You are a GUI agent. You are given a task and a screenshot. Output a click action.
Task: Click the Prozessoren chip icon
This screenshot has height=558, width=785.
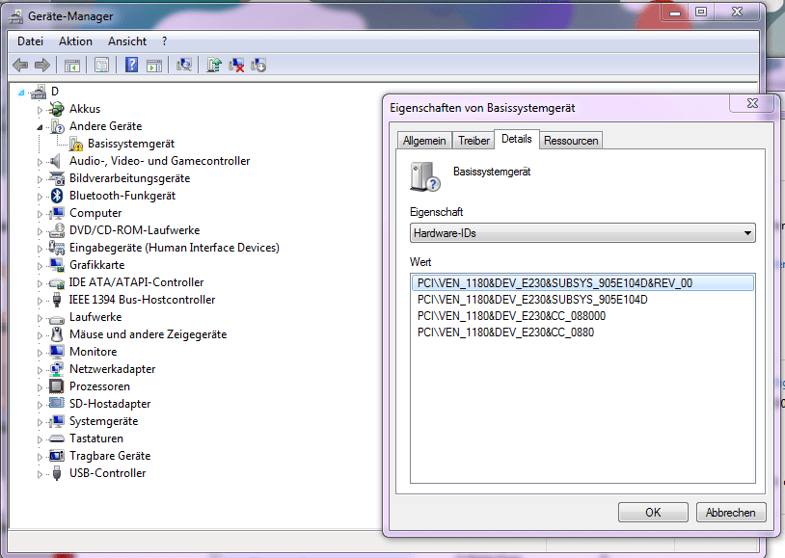[x=57, y=386]
